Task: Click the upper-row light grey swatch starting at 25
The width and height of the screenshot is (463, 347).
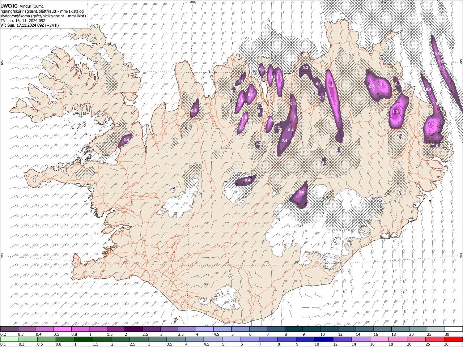Action: pos(436,329)
